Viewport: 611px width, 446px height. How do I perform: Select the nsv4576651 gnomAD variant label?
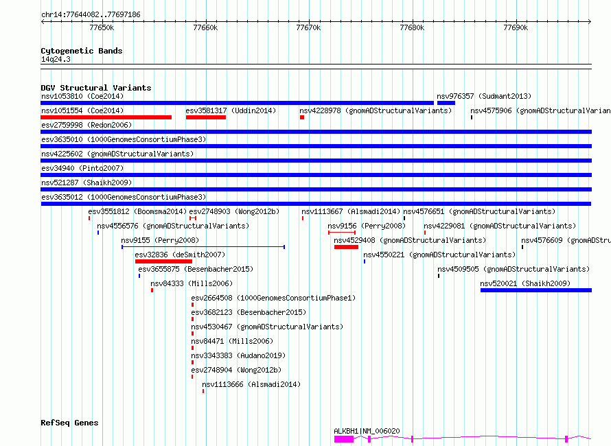(479, 211)
